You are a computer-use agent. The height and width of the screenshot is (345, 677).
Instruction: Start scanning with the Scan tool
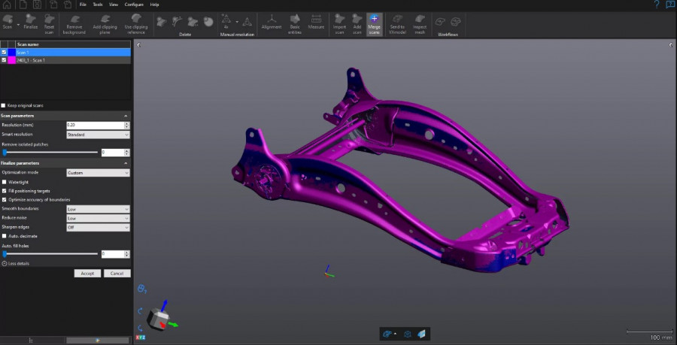point(8,23)
